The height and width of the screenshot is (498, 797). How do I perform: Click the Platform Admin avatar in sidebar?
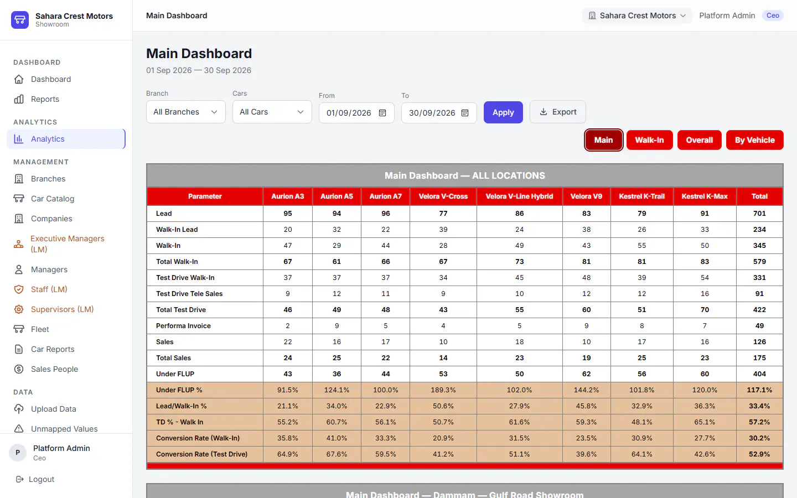pyautogui.click(x=18, y=453)
